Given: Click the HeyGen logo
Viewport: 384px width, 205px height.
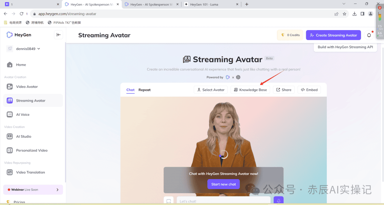Looking at the screenshot, I should click(x=18, y=35).
